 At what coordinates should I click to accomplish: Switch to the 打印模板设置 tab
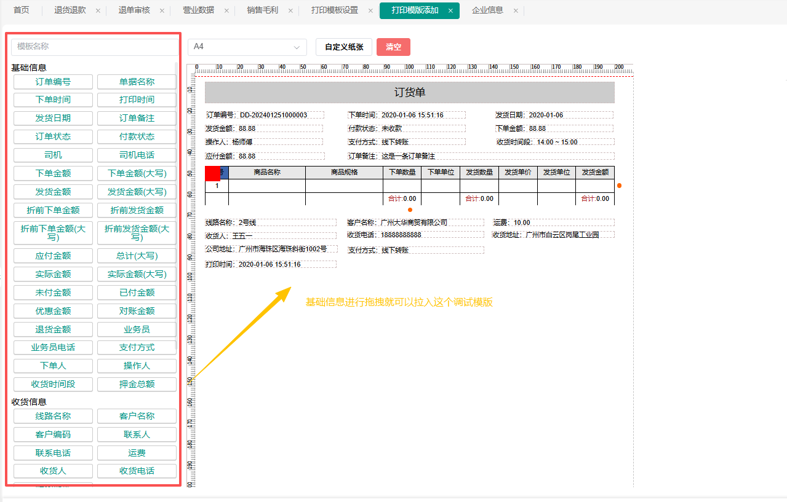pyautogui.click(x=335, y=10)
